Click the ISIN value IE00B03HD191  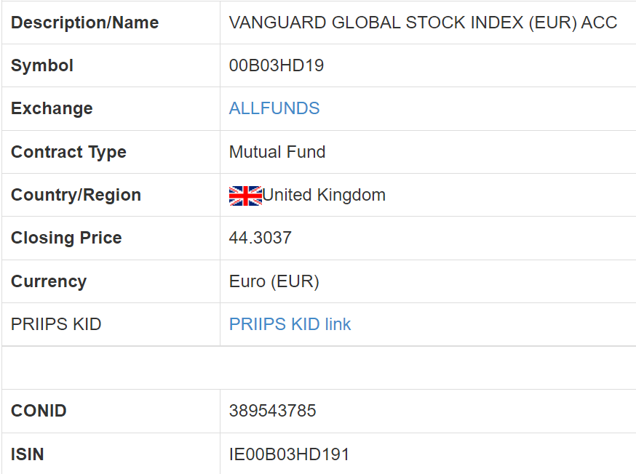coord(290,454)
